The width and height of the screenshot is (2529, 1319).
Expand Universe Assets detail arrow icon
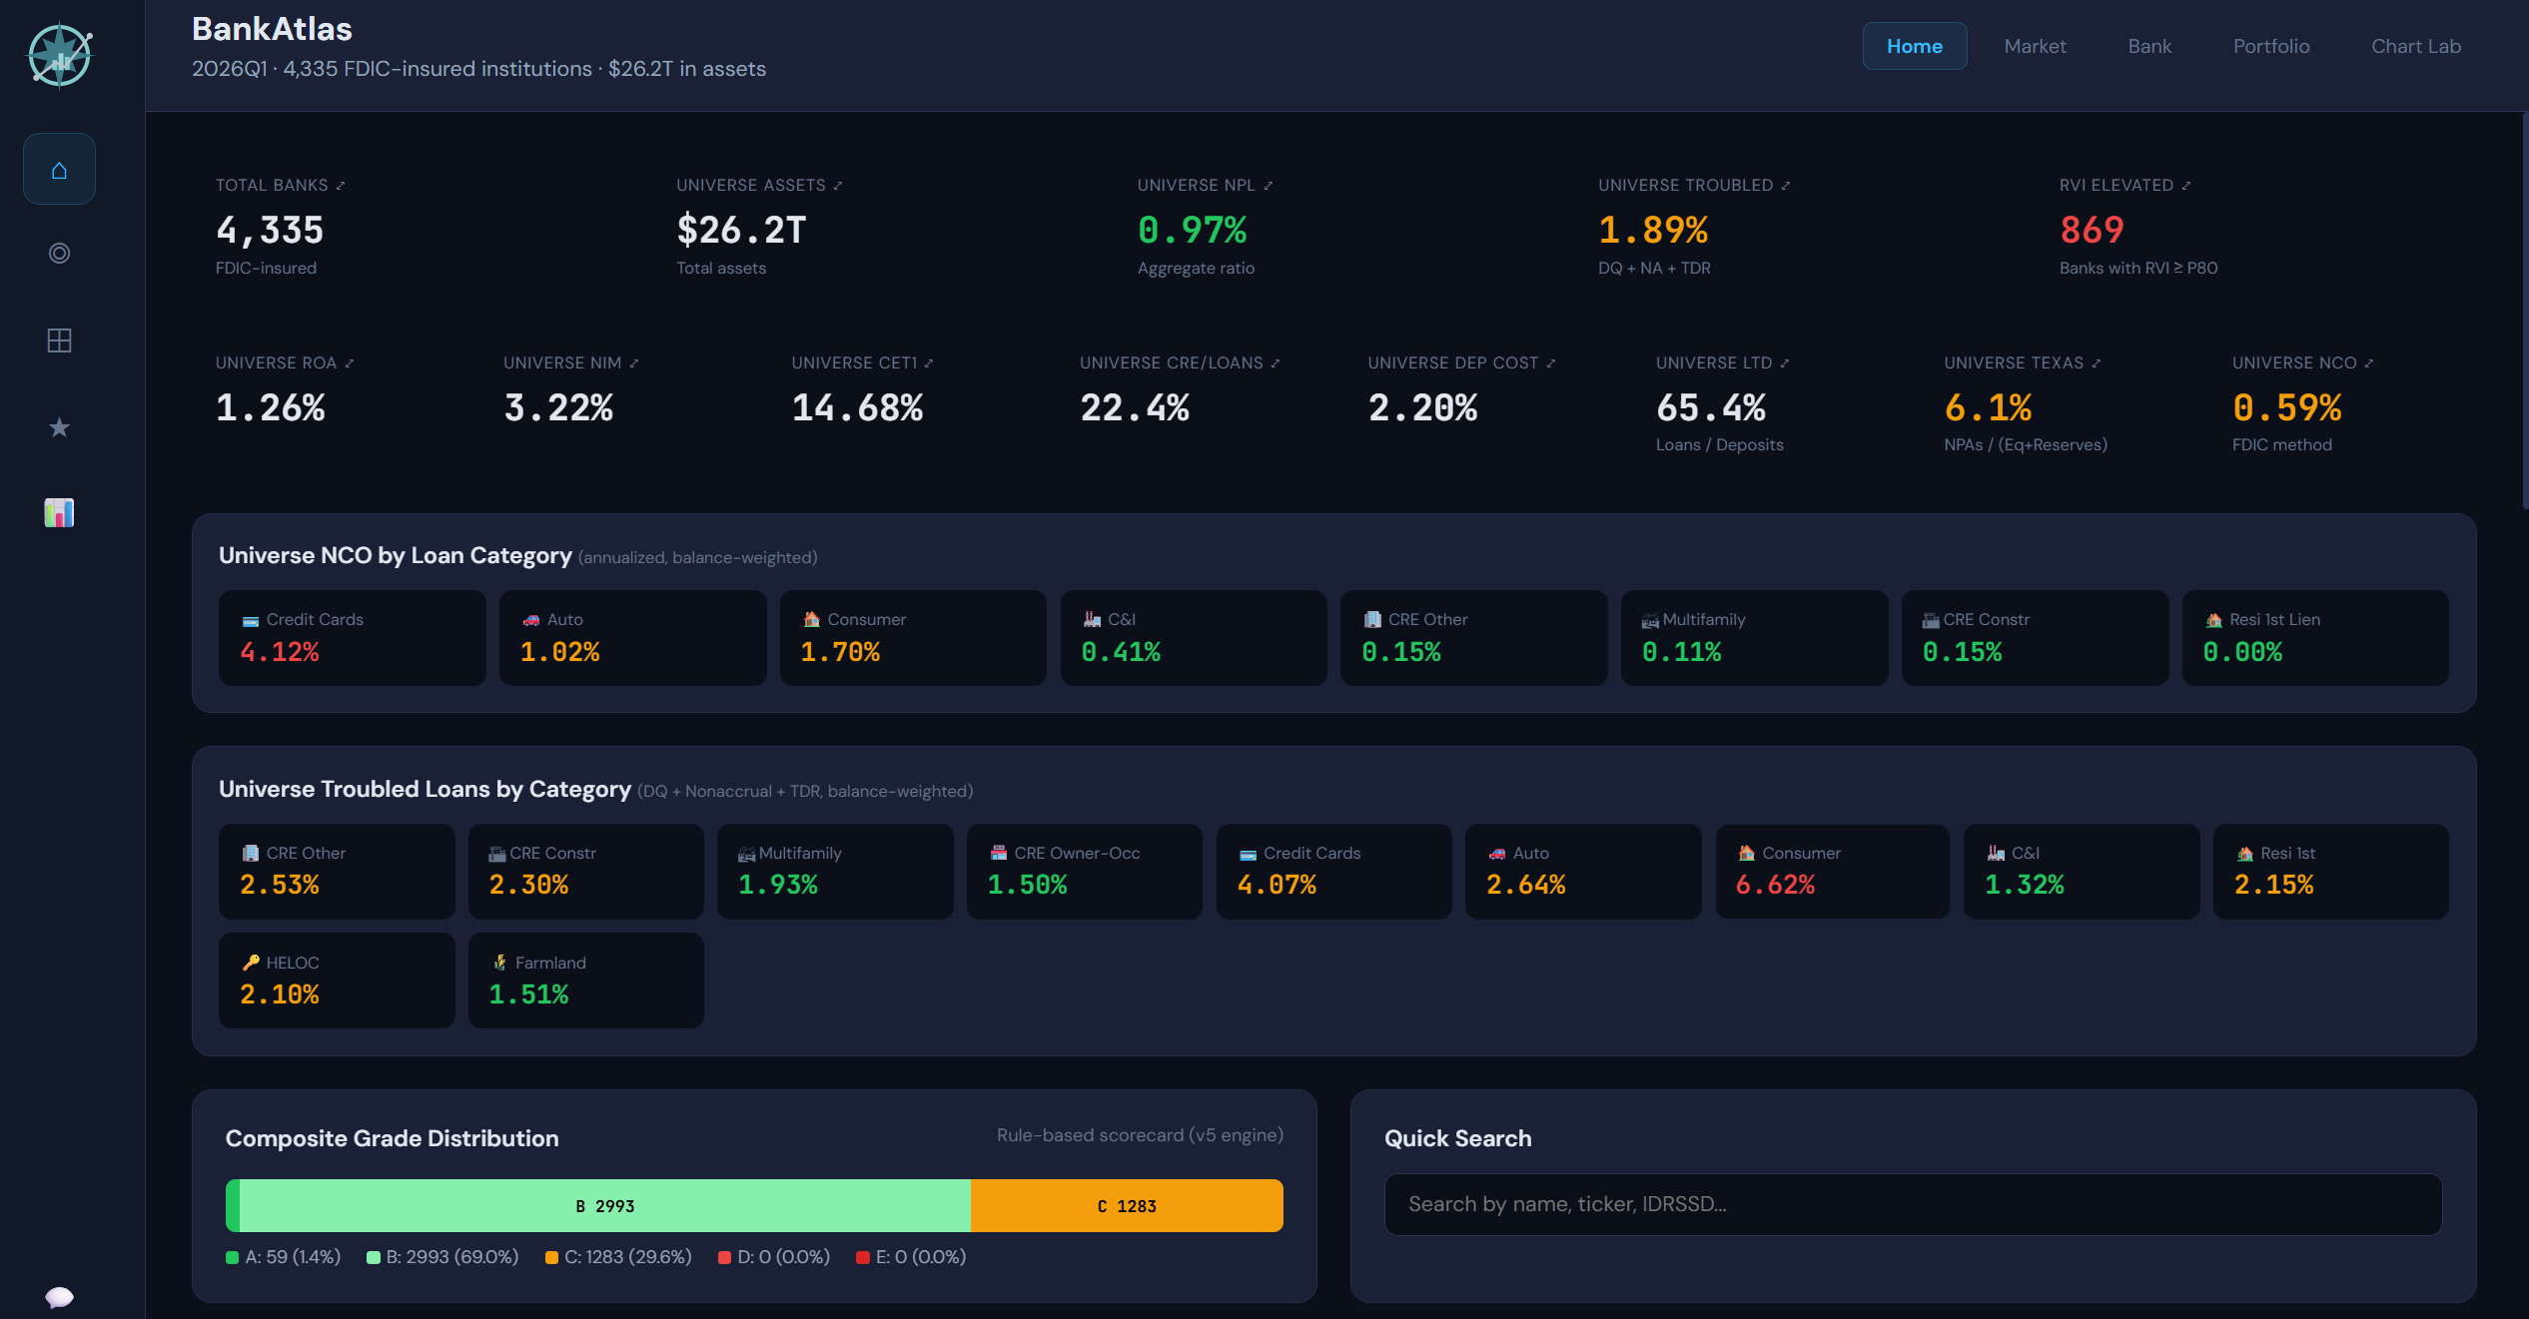tap(838, 186)
